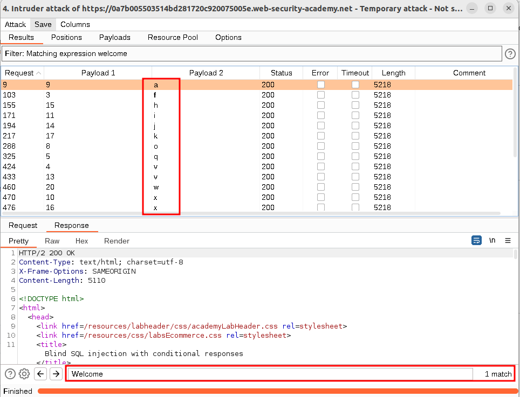Tick Timeout checkbox for request 9
Viewport: 520px width, 397px height.
pyautogui.click(x=355, y=85)
